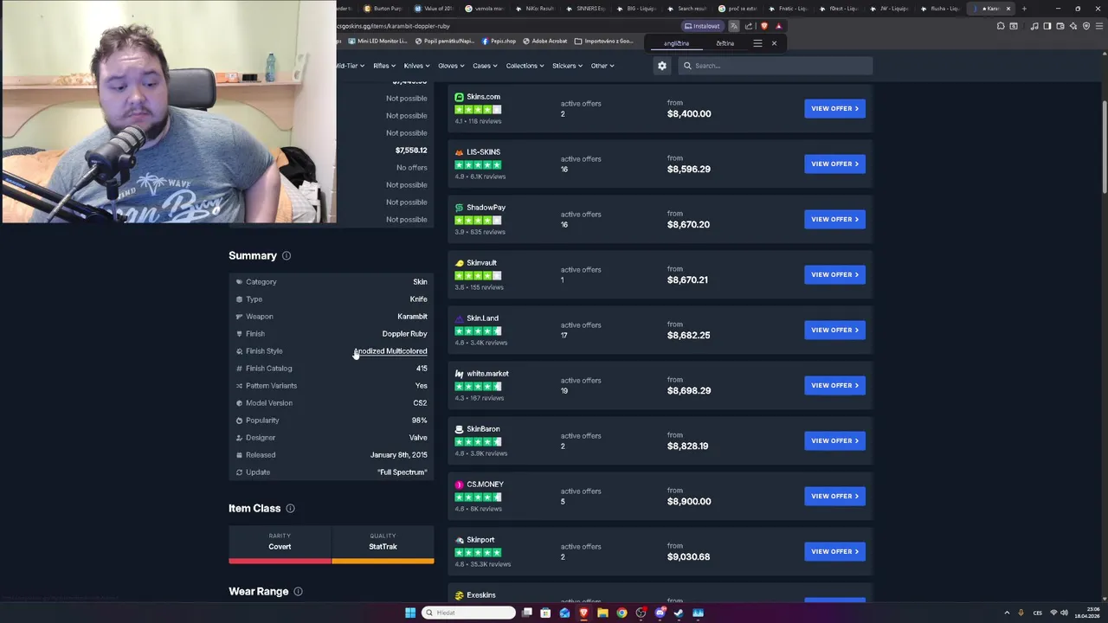This screenshot has width=1108, height=623.
Task: Expand the Mid-Tier dropdown menu
Action: click(x=350, y=66)
